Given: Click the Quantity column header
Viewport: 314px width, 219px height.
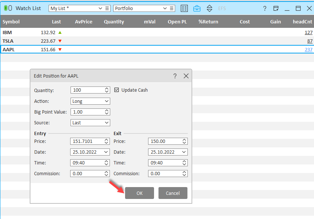Looking at the screenshot, I should 114,22.
